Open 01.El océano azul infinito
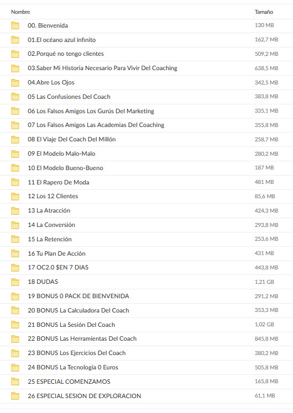293x413 pixels. (62, 40)
